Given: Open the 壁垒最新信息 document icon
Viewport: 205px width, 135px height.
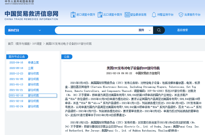Looking at the screenshot, I should [x=127, y=15].
